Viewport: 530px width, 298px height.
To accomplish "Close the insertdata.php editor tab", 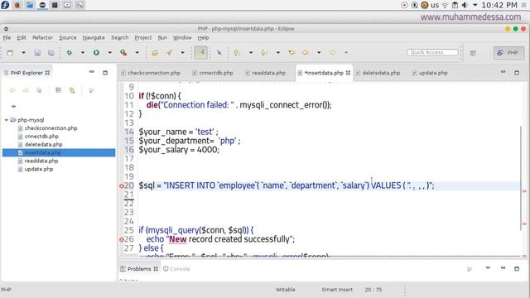I will tap(348, 73).
